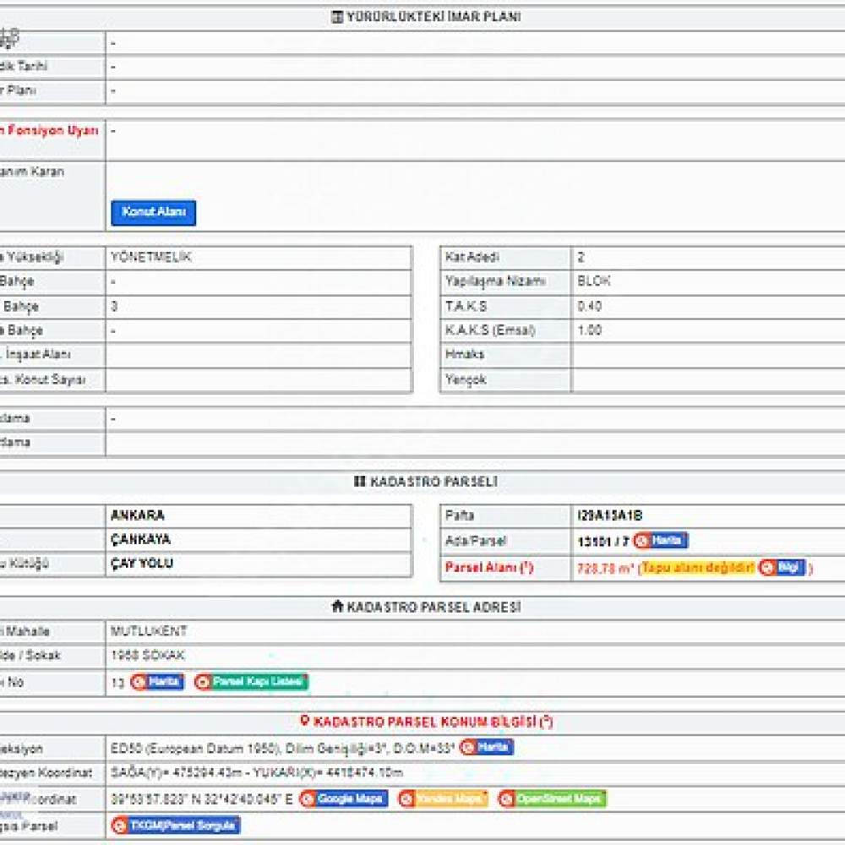The height and width of the screenshot is (845, 845).
Task: Click the house icon before Kadastro Parsel Adresi
Action: click(x=337, y=606)
